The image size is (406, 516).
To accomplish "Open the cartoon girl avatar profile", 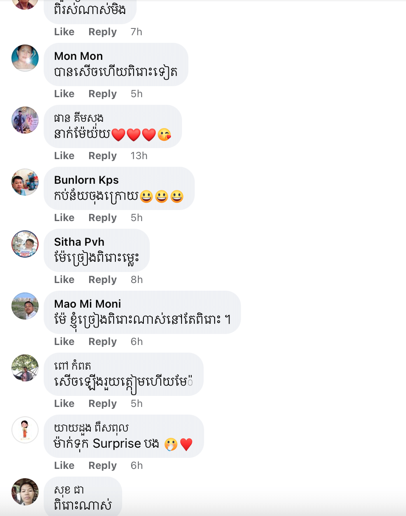I will (x=25, y=429).
